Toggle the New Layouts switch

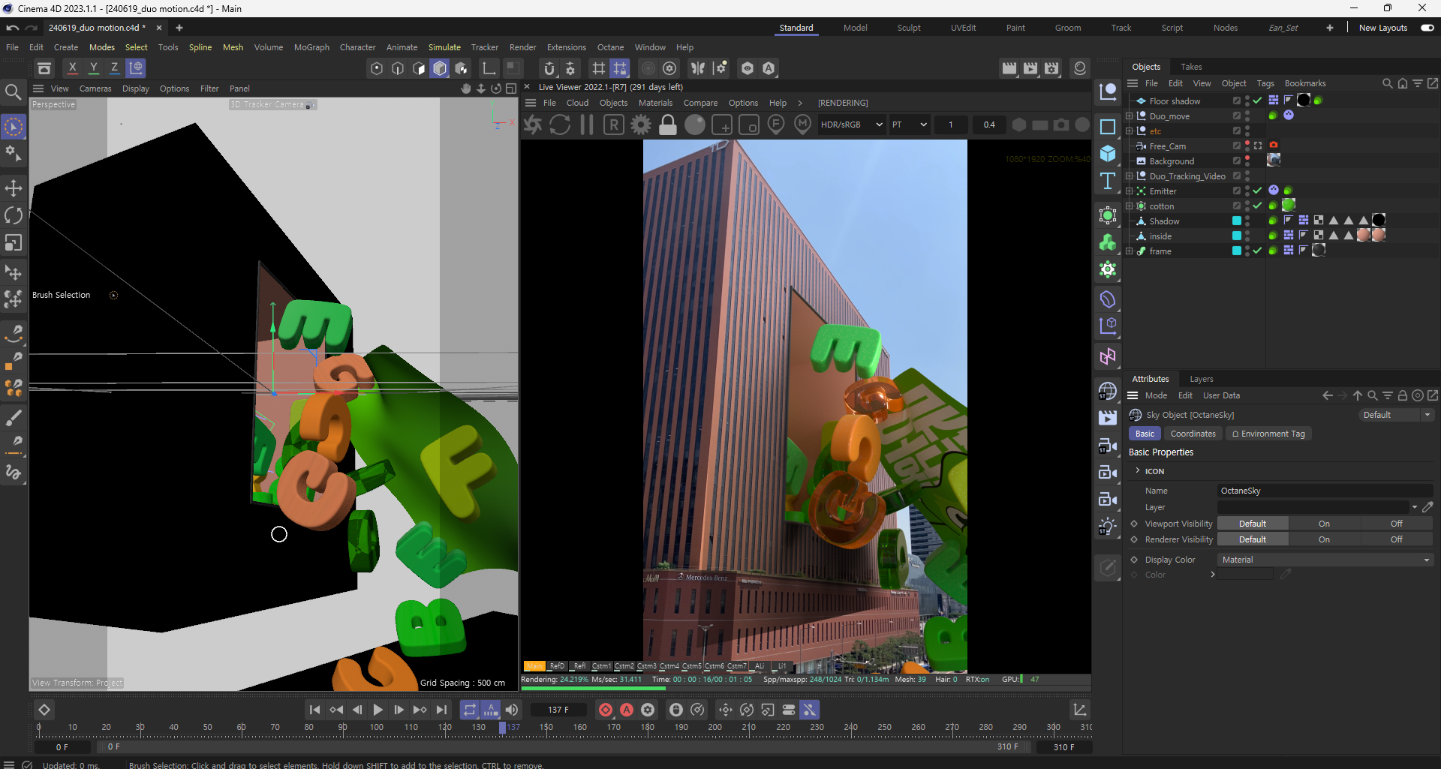1427,28
